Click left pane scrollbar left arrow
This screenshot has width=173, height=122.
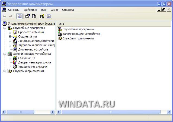coord(4,112)
